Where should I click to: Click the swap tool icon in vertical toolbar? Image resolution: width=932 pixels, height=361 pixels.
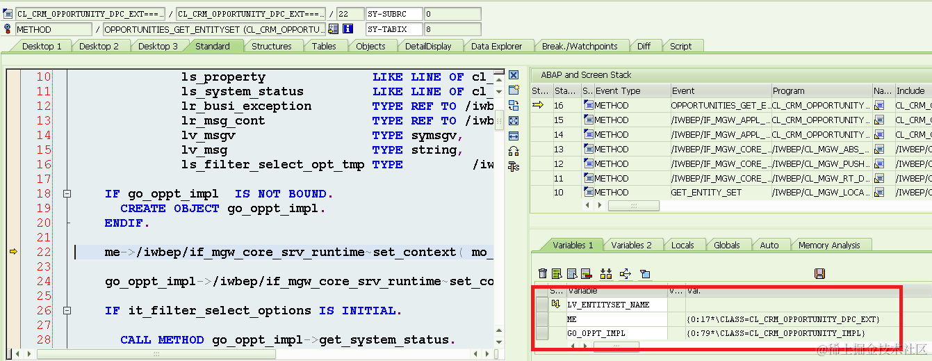pyautogui.click(x=514, y=106)
